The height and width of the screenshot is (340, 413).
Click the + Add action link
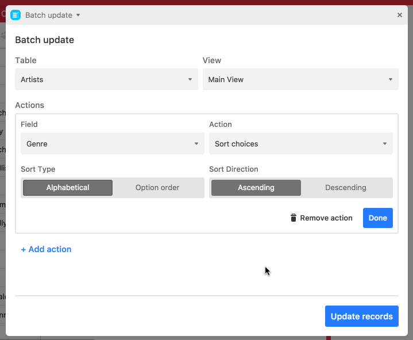[46, 249]
